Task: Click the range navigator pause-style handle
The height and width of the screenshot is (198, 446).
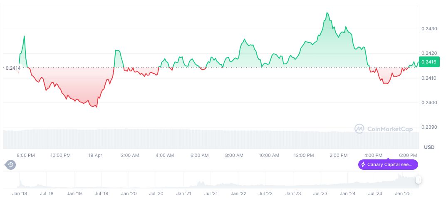Action: (x=418, y=180)
